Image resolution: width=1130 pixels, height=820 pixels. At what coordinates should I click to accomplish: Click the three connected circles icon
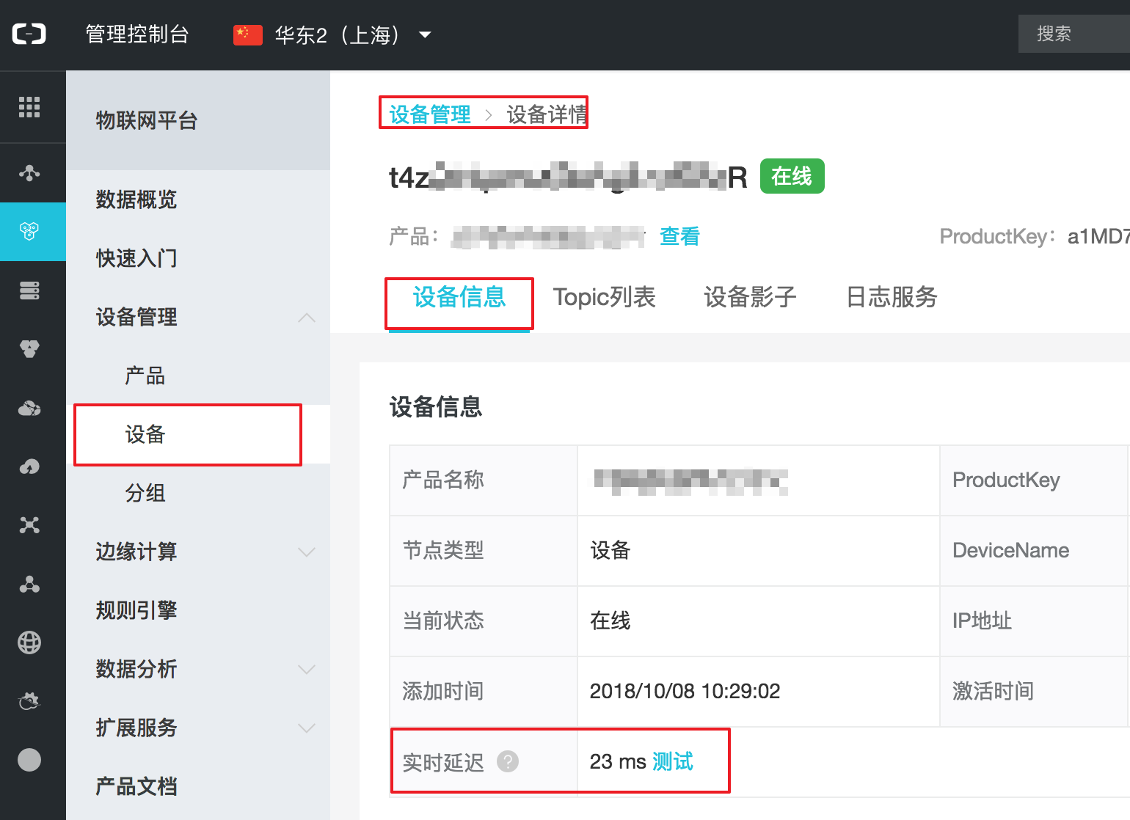(29, 584)
